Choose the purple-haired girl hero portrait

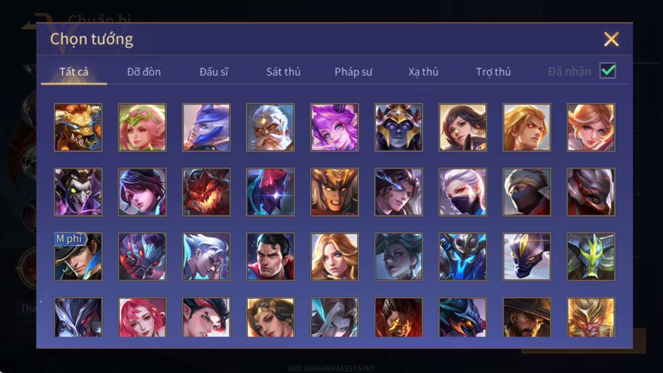click(x=335, y=127)
